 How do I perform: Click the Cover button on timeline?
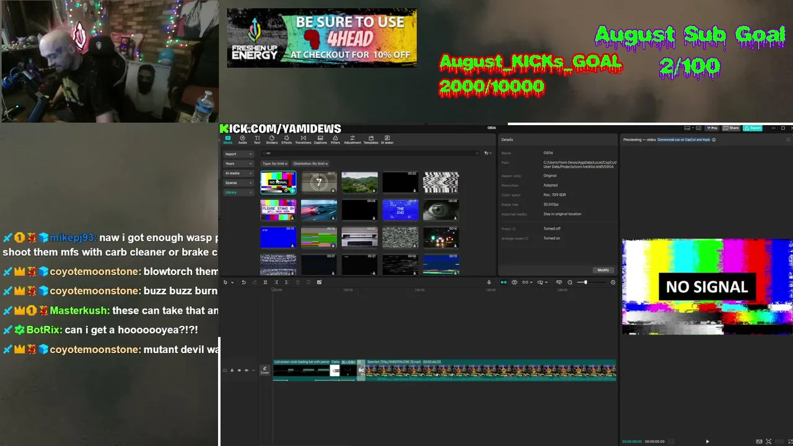coord(265,370)
